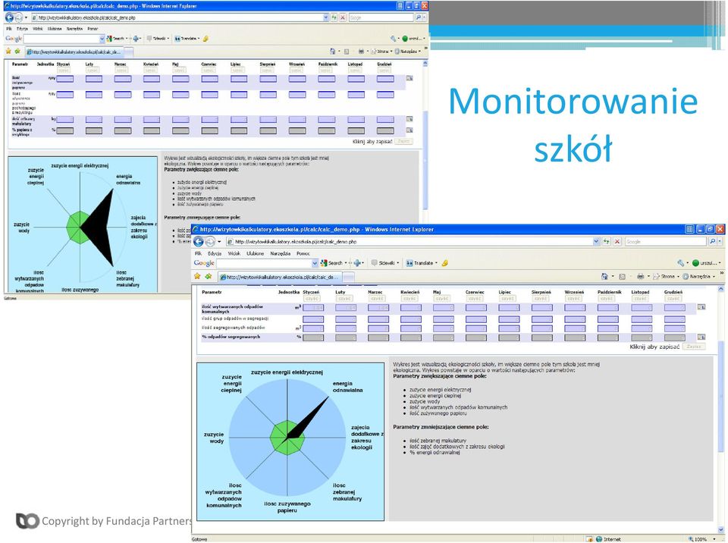Viewport: 728px width, 543px height.
Task: Open the Pomoc menu in the front window
Action: pyautogui.click(x=303, y=253)
